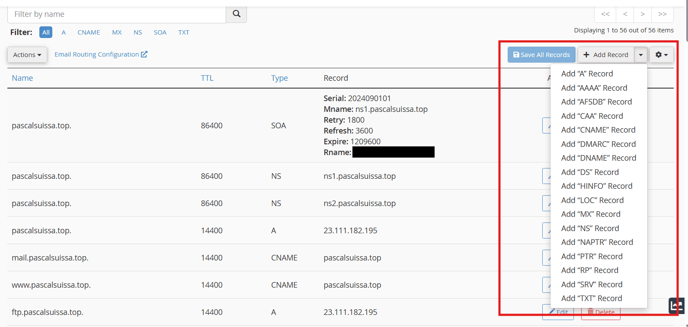Click ftp.pascalsuissa.top. name cell
Viewport: 688px width, 327px height.
coord(48,312)
